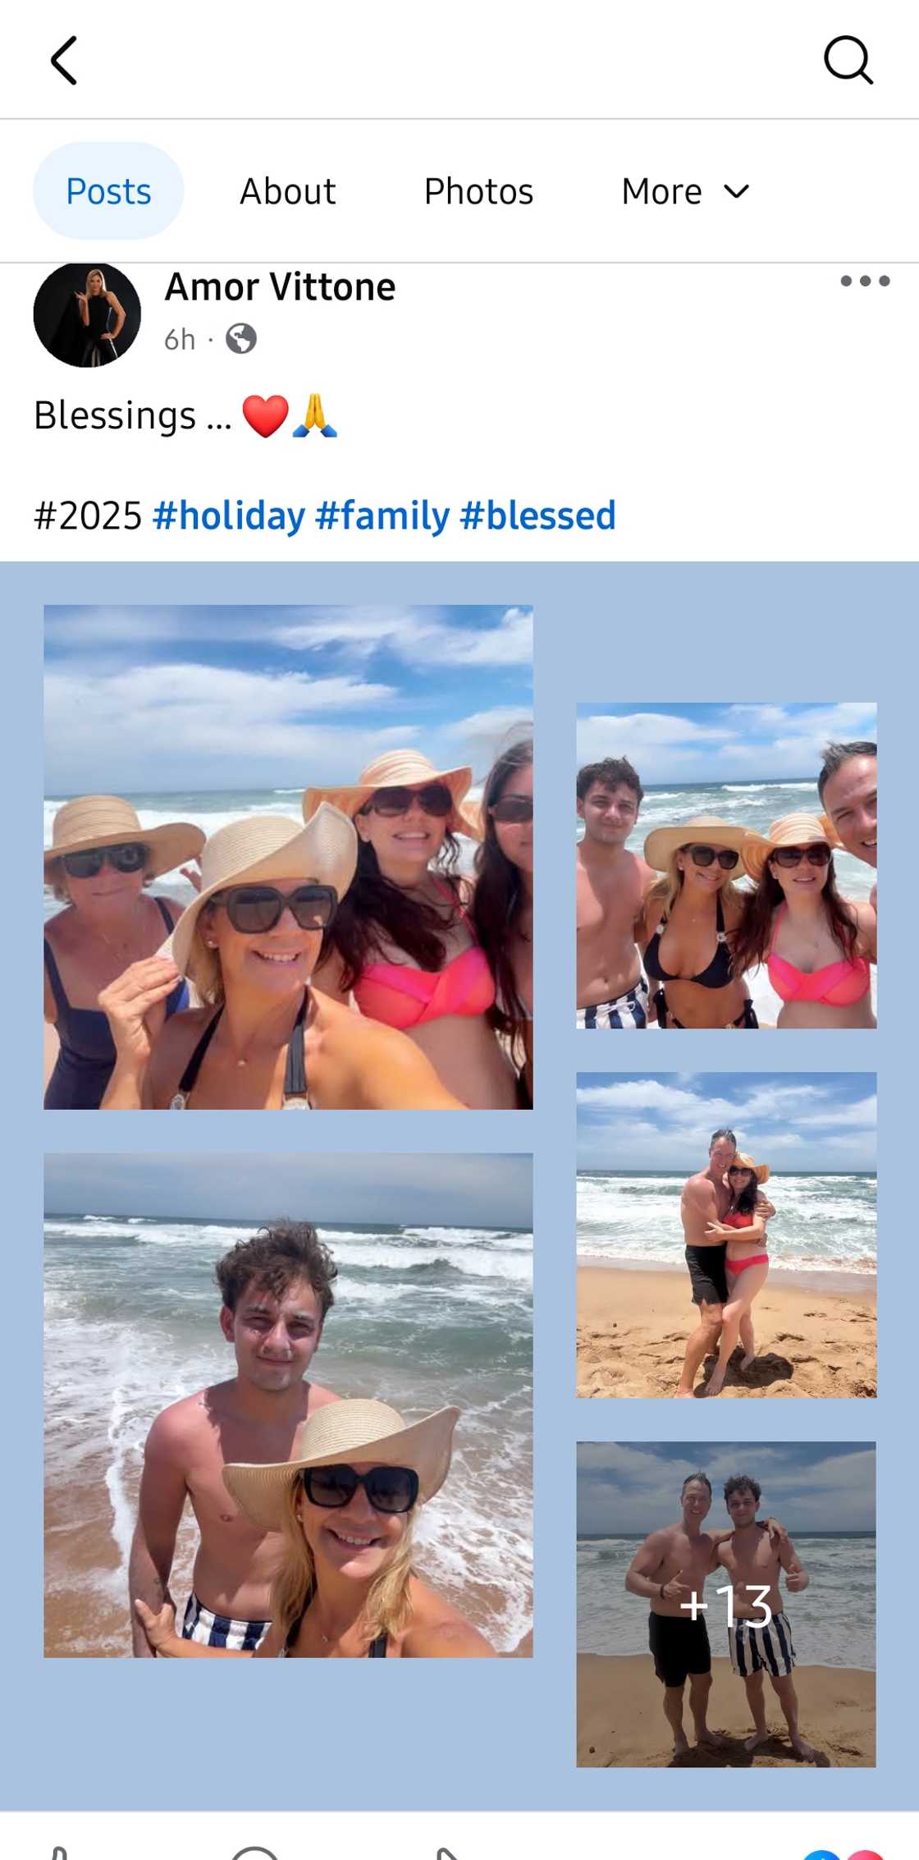
Task: Tap the public globe privacy icon
Action: point(240,338)
